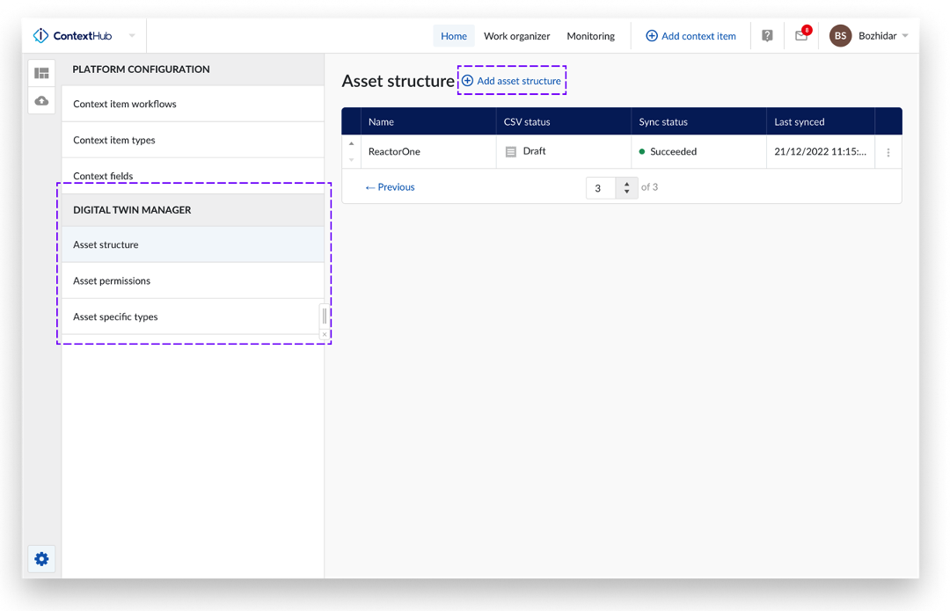Image resolution: width=950 pixels, height=611 pixels.
Task: Open the dashboard grid icon in sidebar
Action: click(41, 73)
